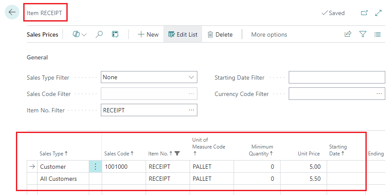Open row options for the Customer row

95,167
